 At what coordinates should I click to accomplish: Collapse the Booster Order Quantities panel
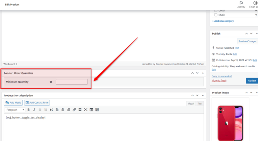(x=203, y=73)
